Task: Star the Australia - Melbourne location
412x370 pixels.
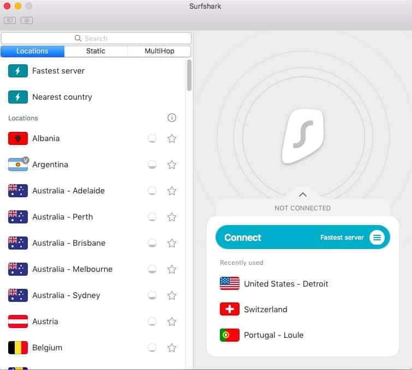Action: tap(172, 269)
